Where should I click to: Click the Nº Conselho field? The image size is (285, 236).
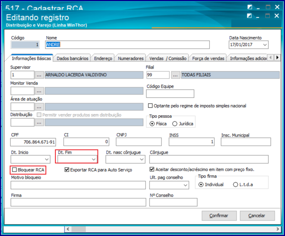pyautogui.click(x=173, y=202)
